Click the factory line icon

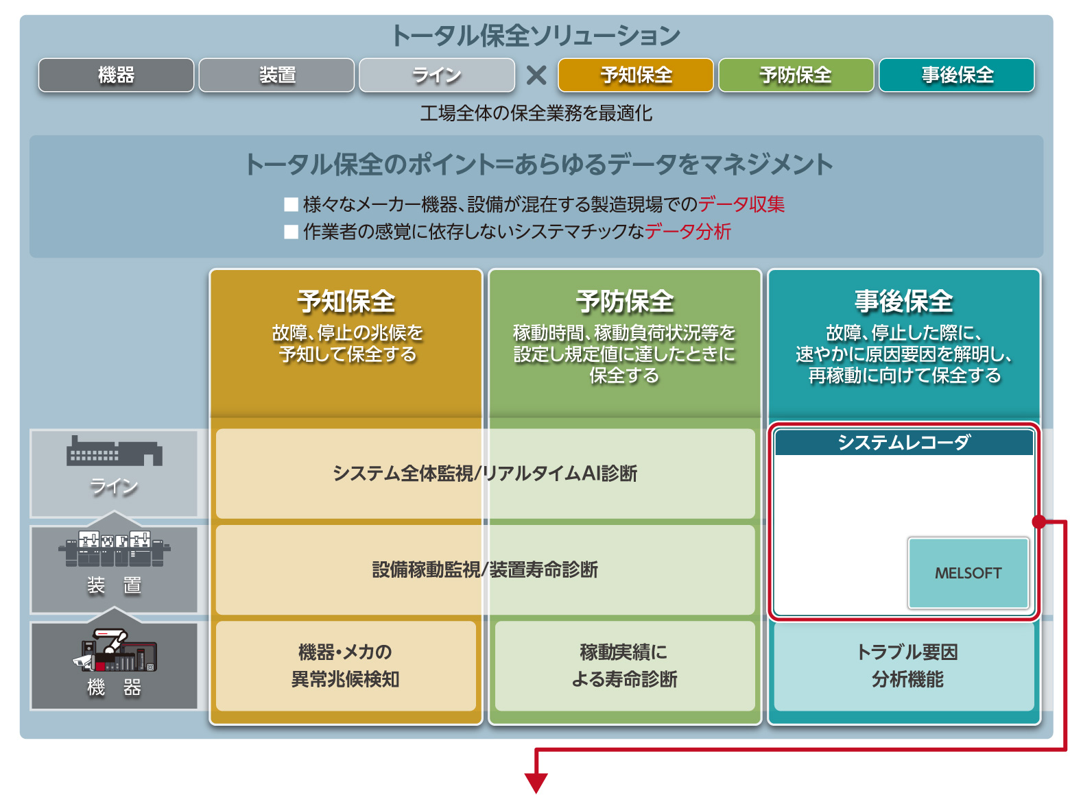click(114, 452)
